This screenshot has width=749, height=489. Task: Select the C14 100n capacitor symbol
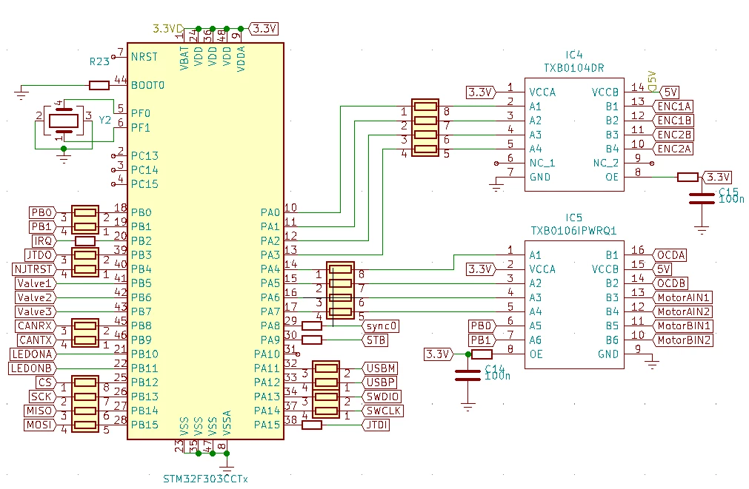467,376
